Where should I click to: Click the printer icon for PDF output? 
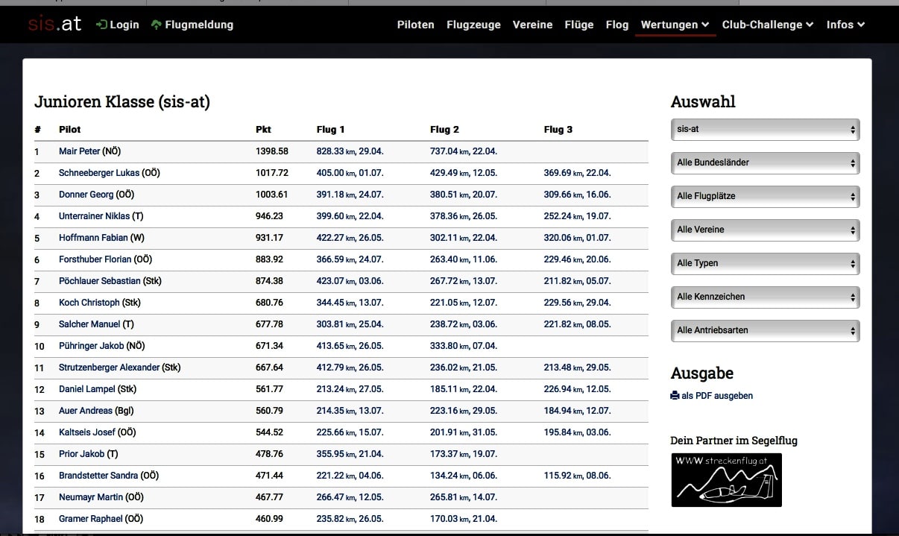(x=675, y=396)
